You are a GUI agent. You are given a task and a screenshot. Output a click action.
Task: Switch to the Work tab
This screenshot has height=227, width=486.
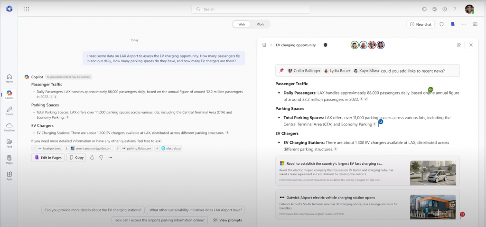coord(261,24)
